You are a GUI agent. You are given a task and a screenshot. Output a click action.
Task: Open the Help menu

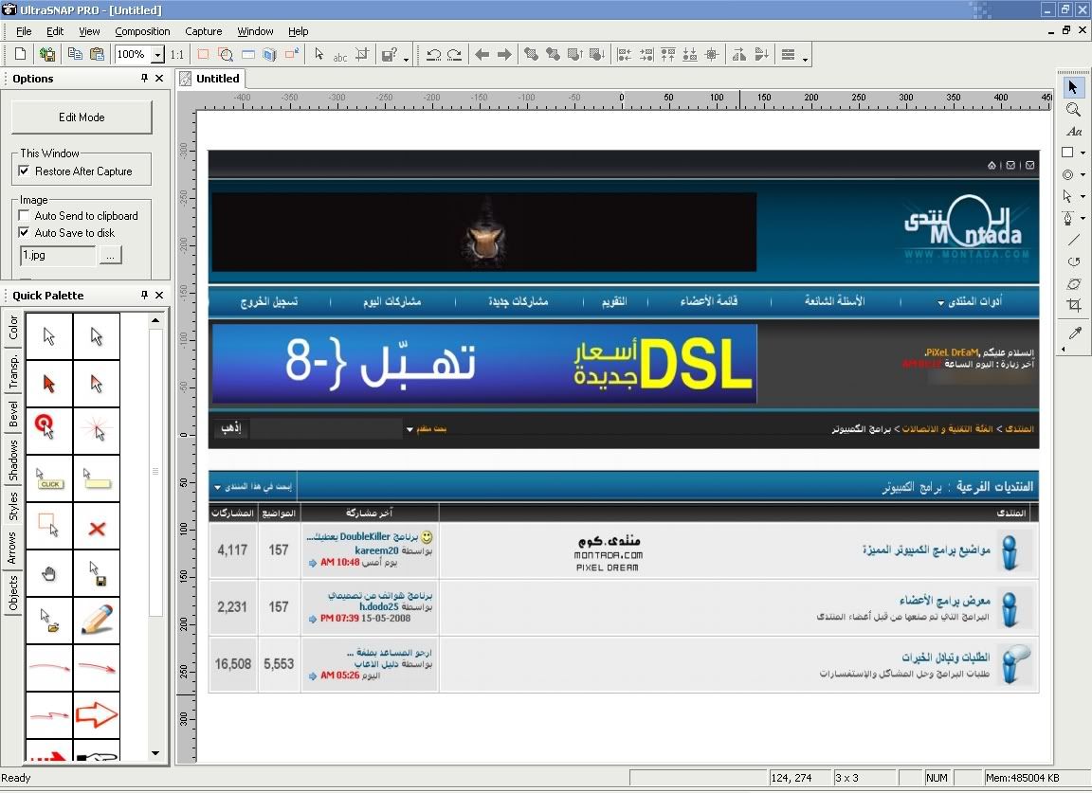(298, 31)
